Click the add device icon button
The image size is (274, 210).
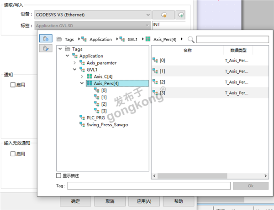181,15
